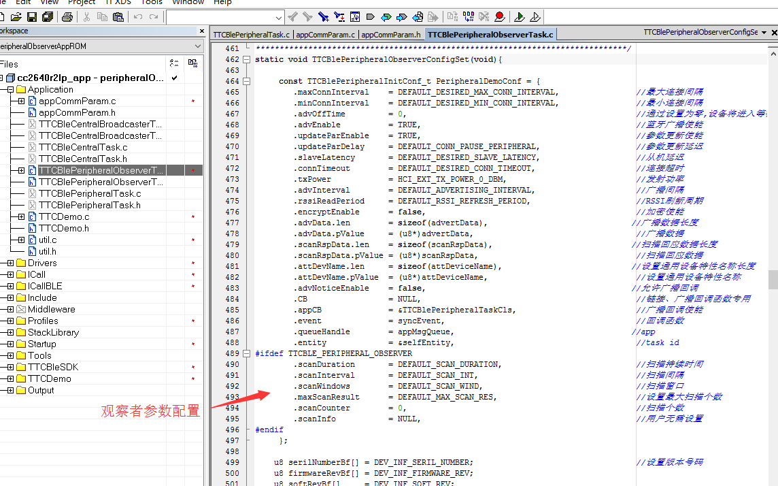Image resolution: width=778 pixels, height=486 pixels.
Task: Collapse the code fold at line 462
Action: (247, 60)
